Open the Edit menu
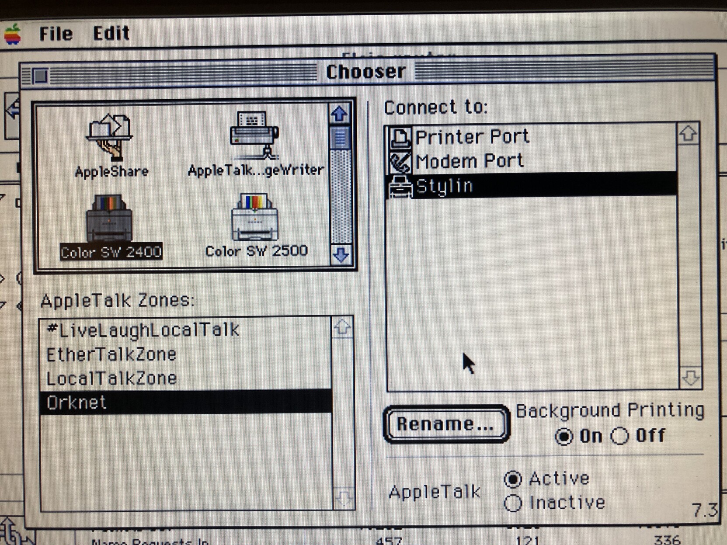Screen dimensions: 727x545 click(111, 33)
